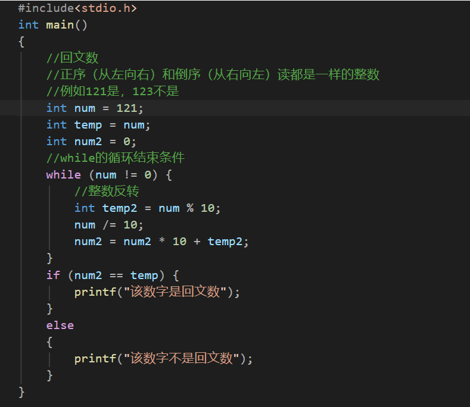Click the while keyword
Image resolution: width=470 pixels, height=407 pixels.
click(64, 174)
